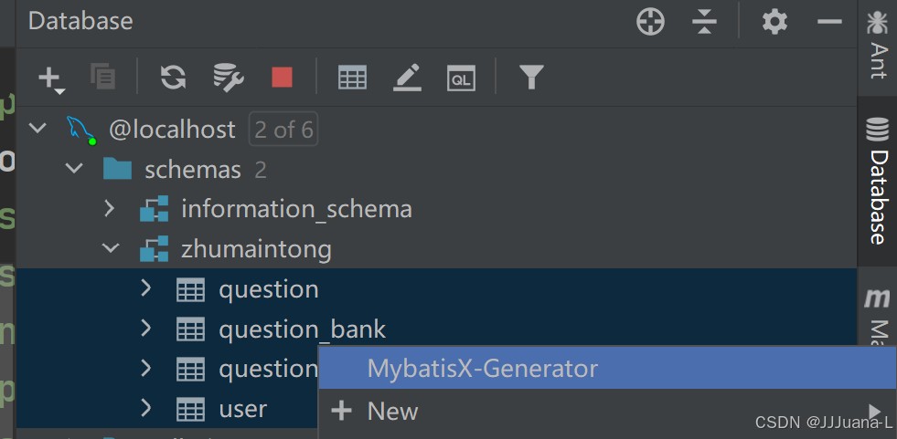Open the table editor grid icon
897x439 pixels.
point(352,78)
